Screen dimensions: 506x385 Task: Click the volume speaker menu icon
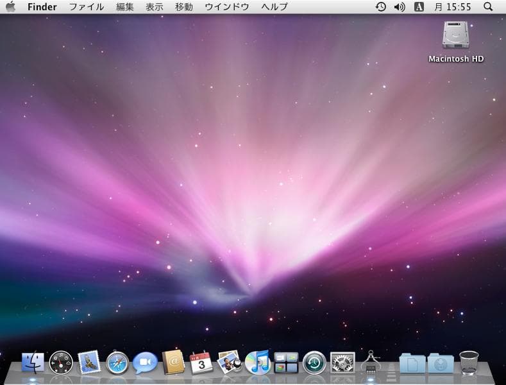pyautogui.click(x=400, y=7)
